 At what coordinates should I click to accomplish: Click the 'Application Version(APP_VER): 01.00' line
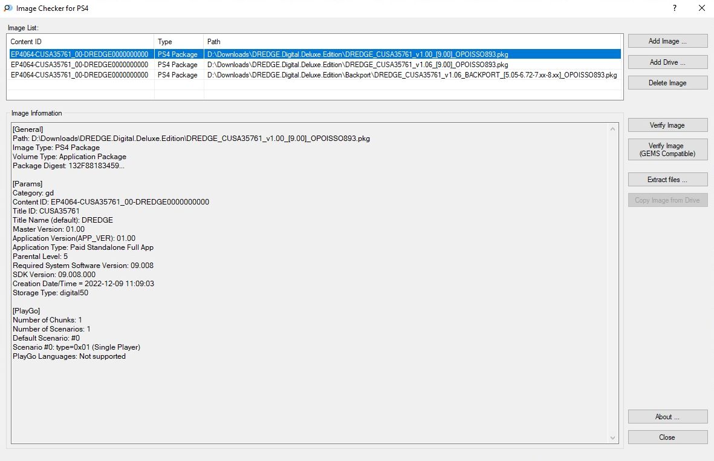74,238
